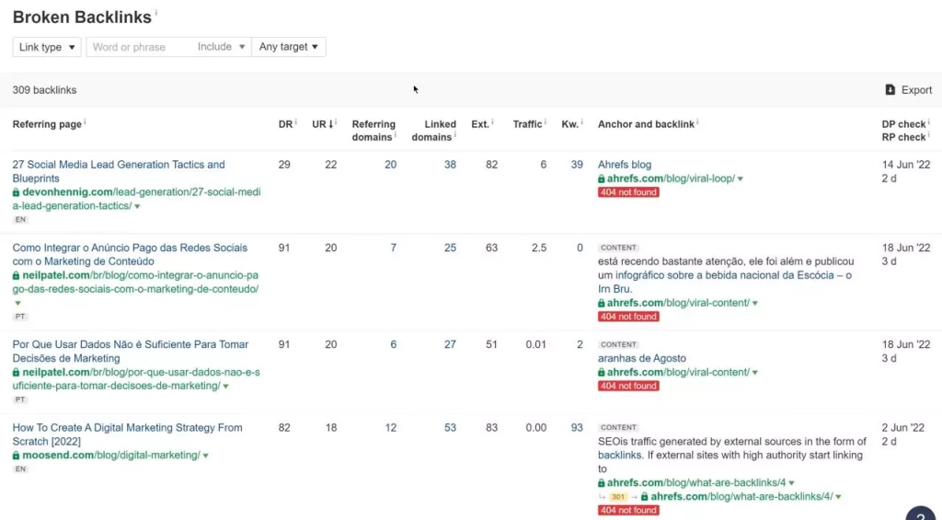The height and width of the screenshot is (520, 942).
Task: Open the Include filter dropdown
Action: point(221,47)
